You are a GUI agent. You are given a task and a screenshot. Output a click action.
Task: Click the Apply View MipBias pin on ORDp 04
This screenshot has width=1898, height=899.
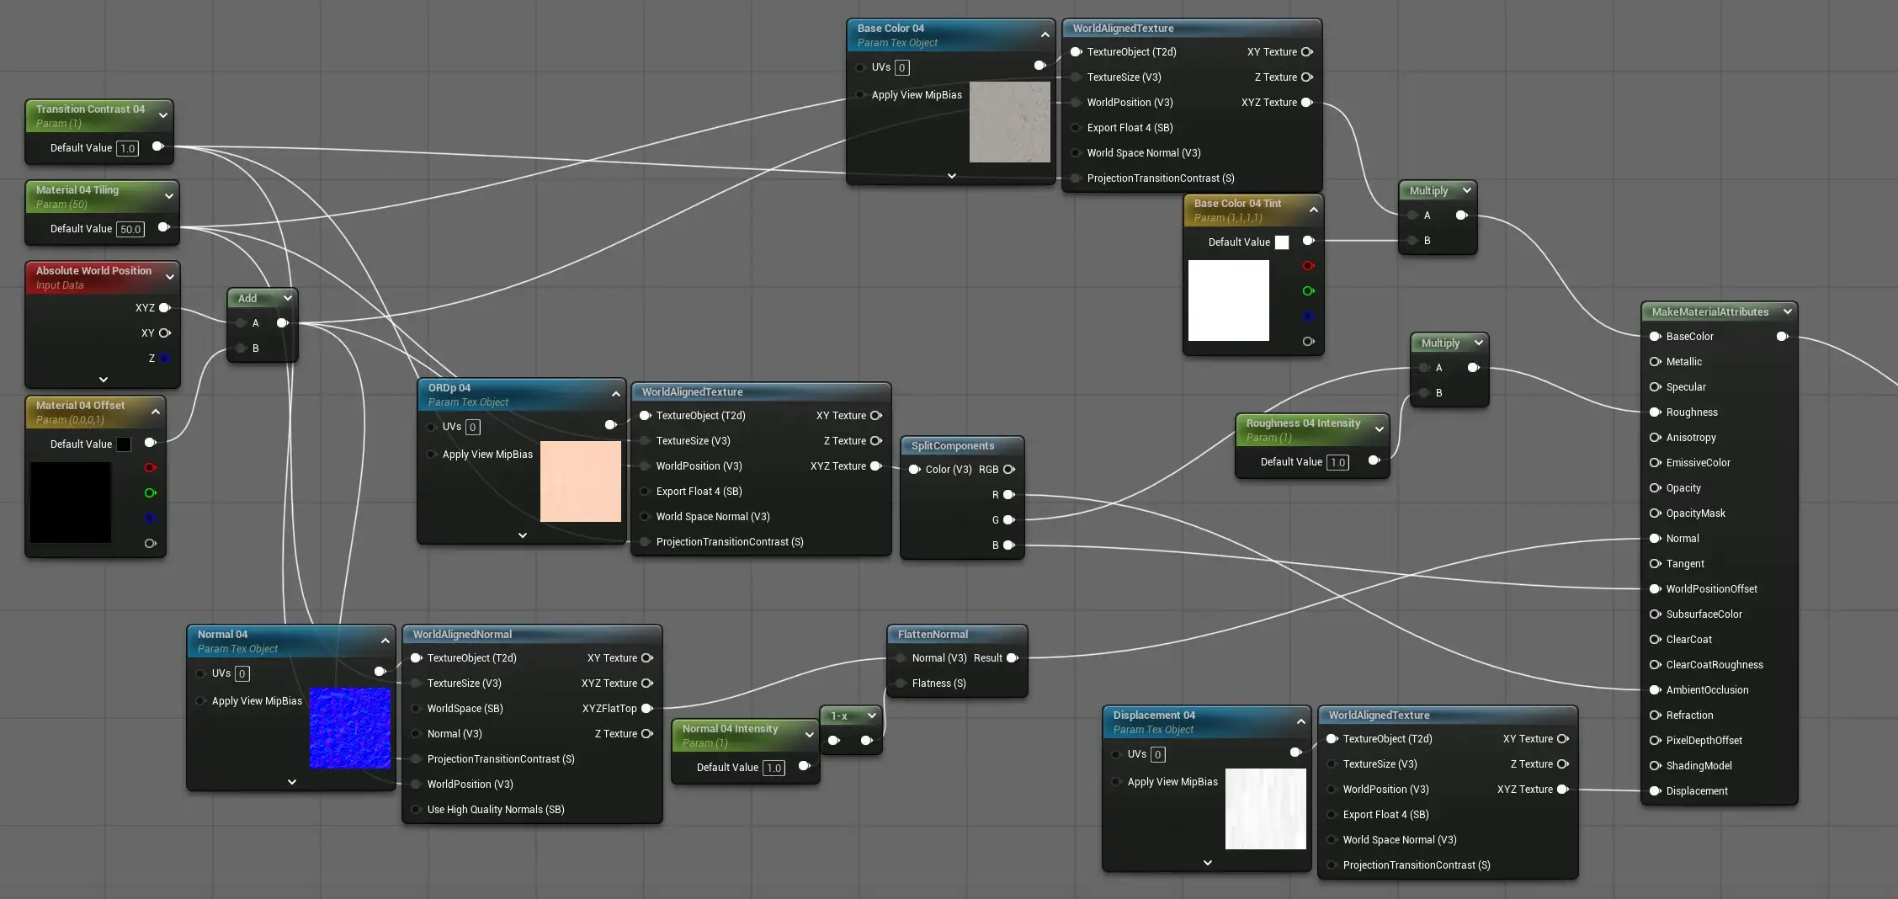tap(431, 455)
